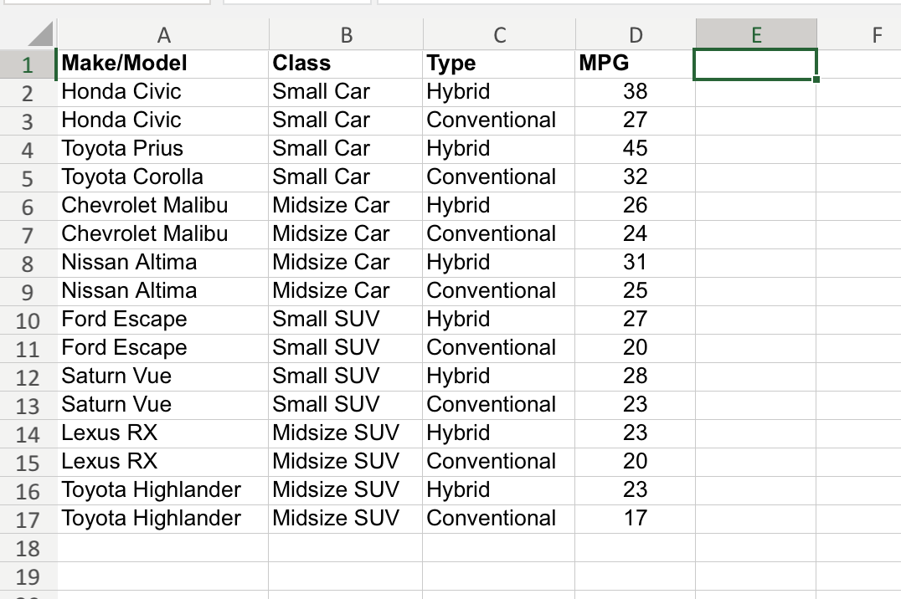This screenshot has height=599, width=901.
Task: Select column header F
Action: pyautogui.click(x=876, y=33)
